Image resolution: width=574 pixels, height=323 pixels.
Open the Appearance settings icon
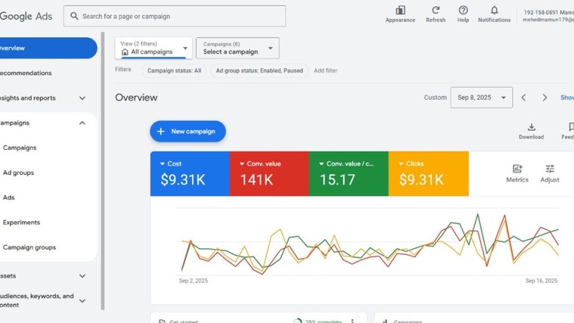tap(400, 11)
